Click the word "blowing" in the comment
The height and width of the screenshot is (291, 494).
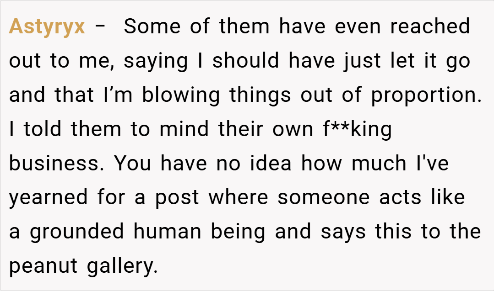tap(182, 95)
